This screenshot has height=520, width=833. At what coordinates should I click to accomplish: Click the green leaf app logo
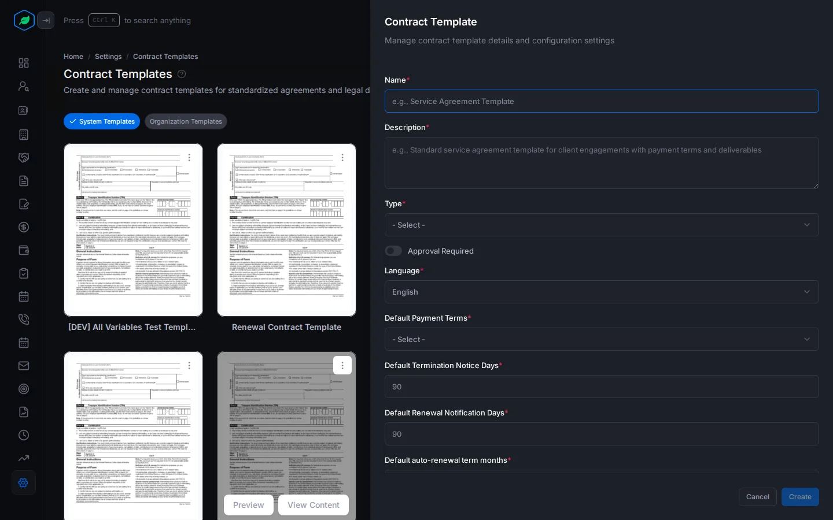24,21
